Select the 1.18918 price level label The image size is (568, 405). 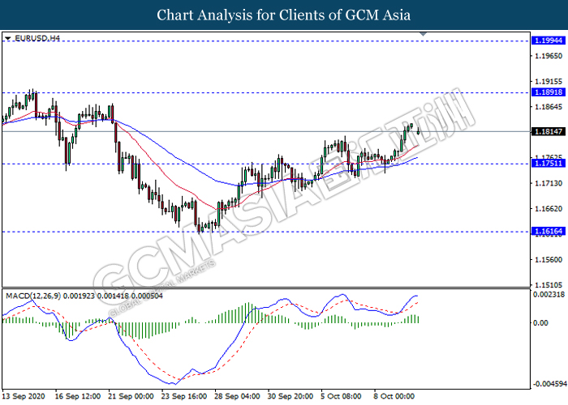pyautogui.click(x=549, y=92)
